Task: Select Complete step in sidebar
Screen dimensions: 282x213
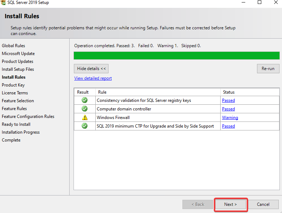Action: point(11,140)
